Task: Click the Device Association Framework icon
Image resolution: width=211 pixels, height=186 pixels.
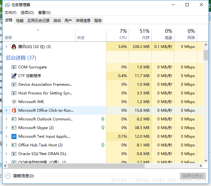Action: pos(14,84)
